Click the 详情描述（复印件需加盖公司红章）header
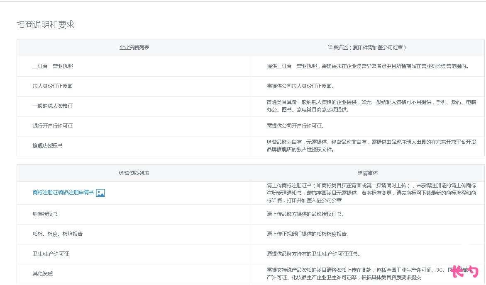The width and height of the screenshot is (486, 285). tap(368, 47)
